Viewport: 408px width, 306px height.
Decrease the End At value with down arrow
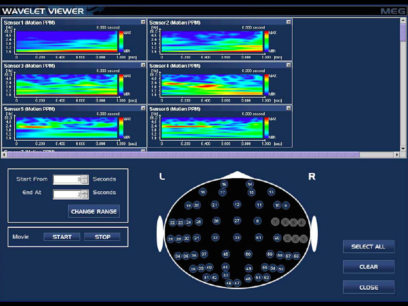tap(84, 197)
